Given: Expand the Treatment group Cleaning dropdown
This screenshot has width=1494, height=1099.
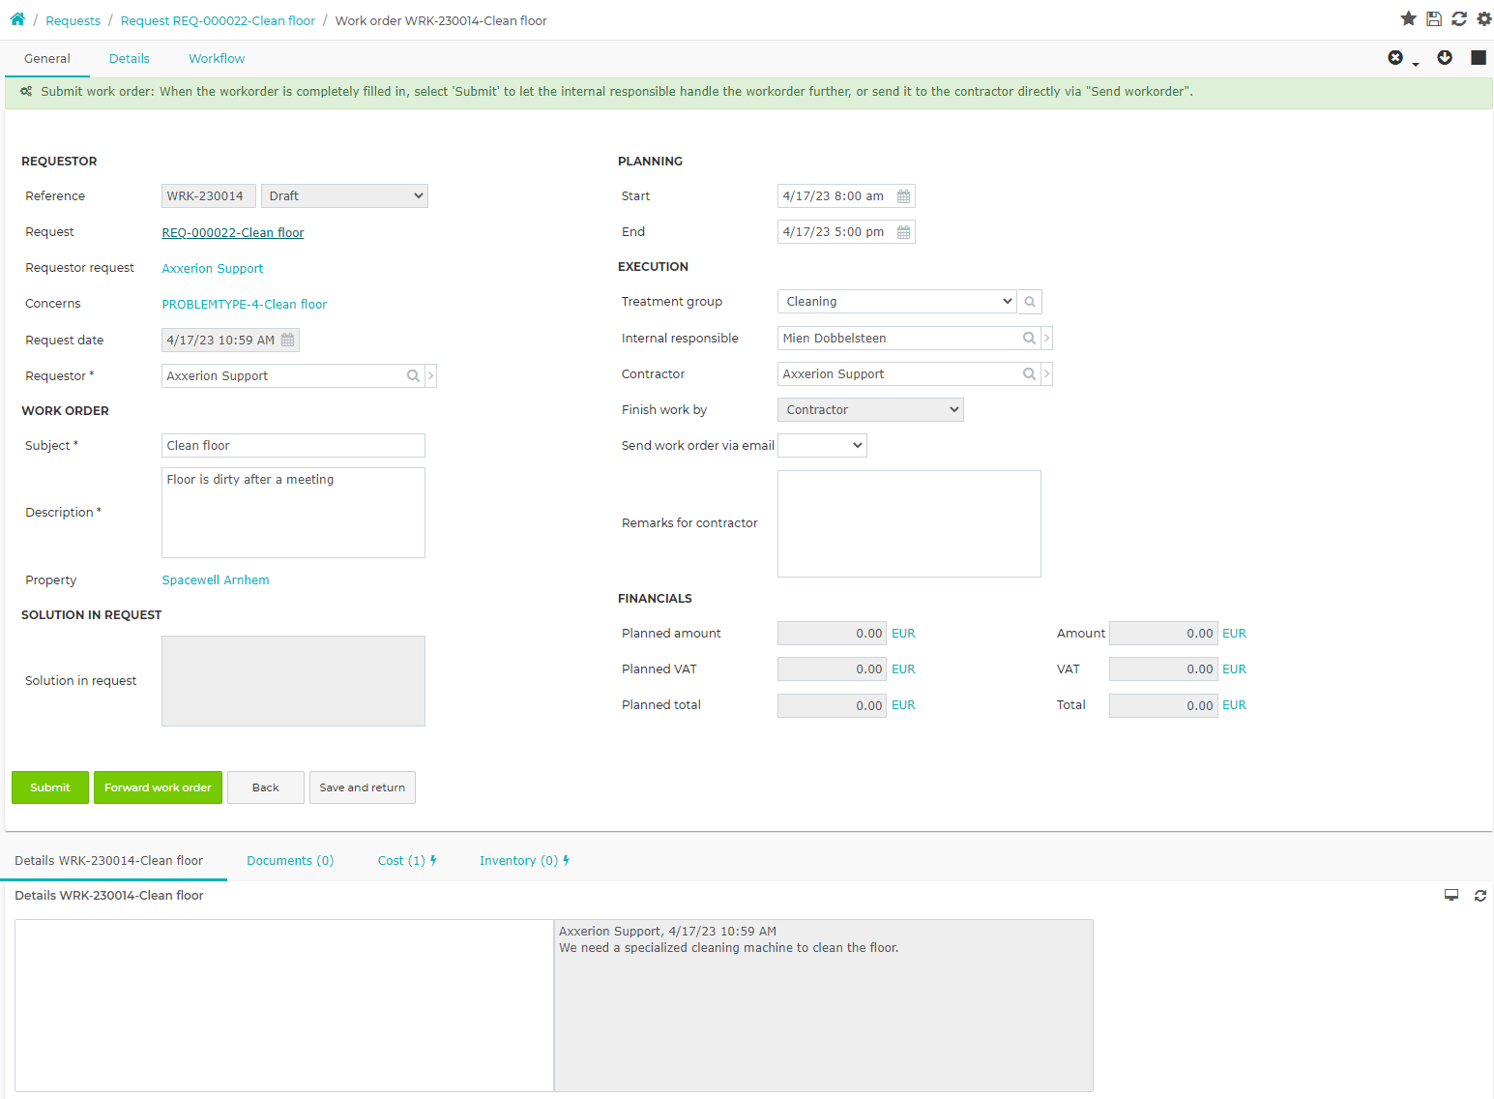Looking at the screenshot, I should pyautogui.click(x=896, y=302).
